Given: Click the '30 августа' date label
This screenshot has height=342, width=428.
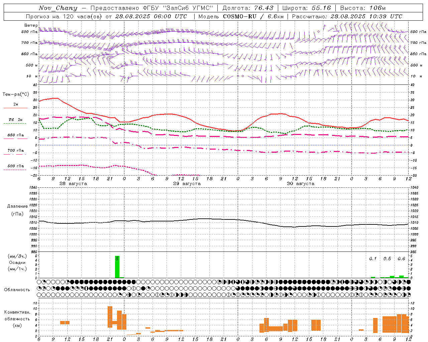Looking at the screenshot, I should pyautogui.click(x=301, y=184).
